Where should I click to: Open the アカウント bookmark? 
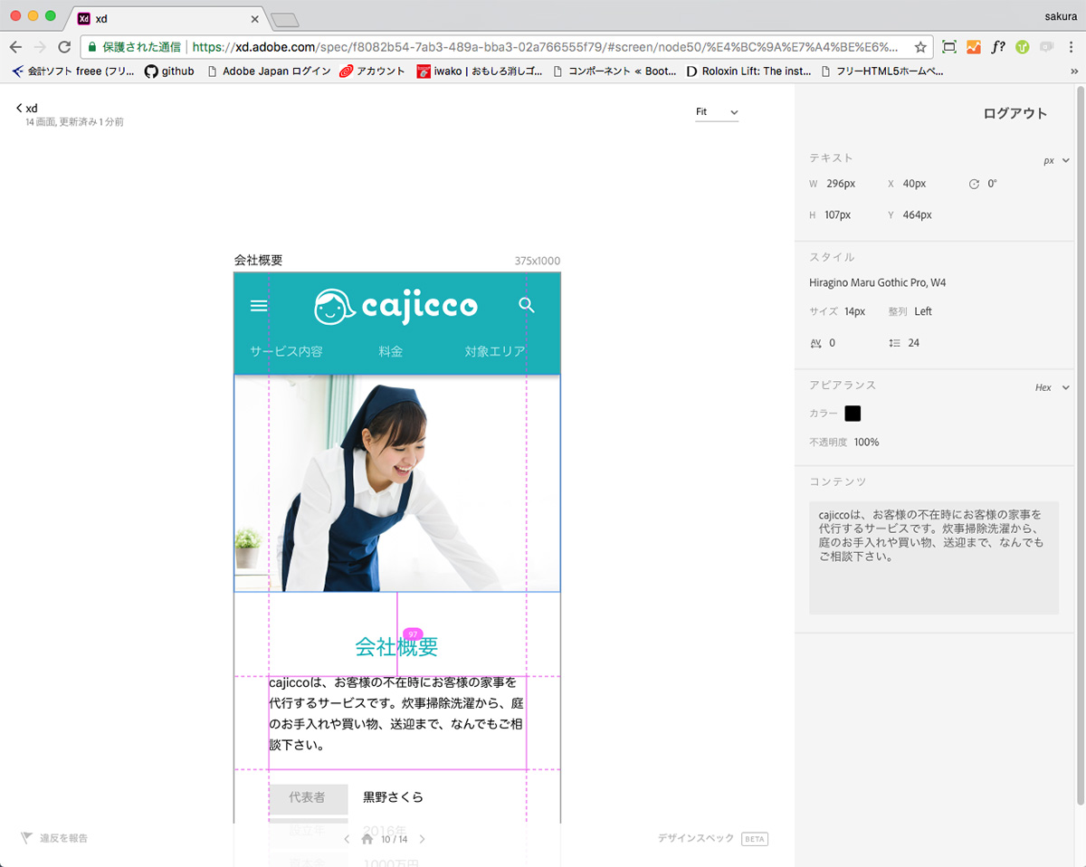pos(372,71)
